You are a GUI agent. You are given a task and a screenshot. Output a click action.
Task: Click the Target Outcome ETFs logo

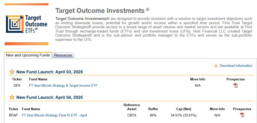[x=27, y=24]
